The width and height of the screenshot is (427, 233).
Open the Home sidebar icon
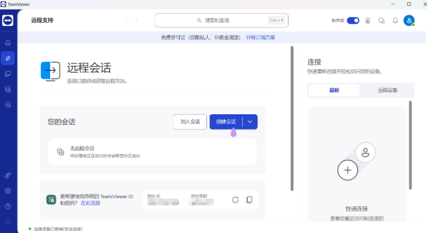(x=8, y=43)
